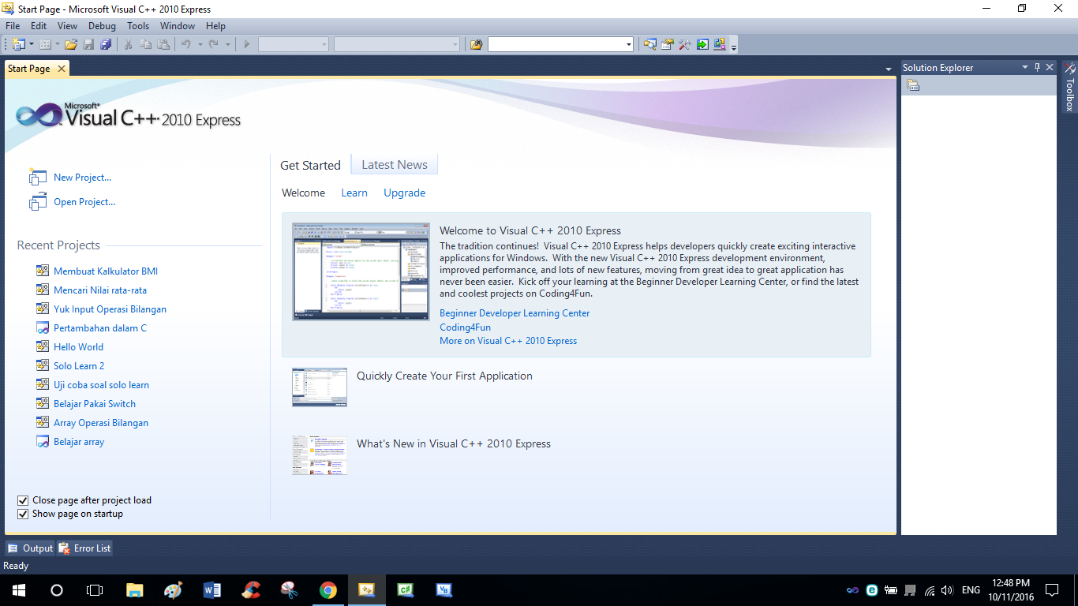
Task: Open the Edit menu
Action: pos(39,26)
